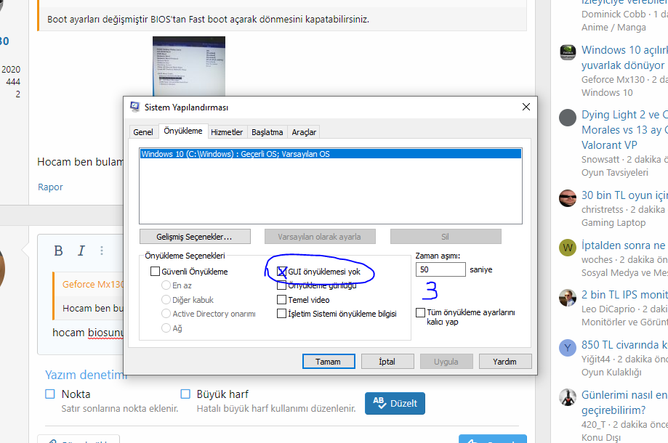Click the Geforce Mx130 thread avatar
Screen dimensions: 668x443
coord(568,52)
